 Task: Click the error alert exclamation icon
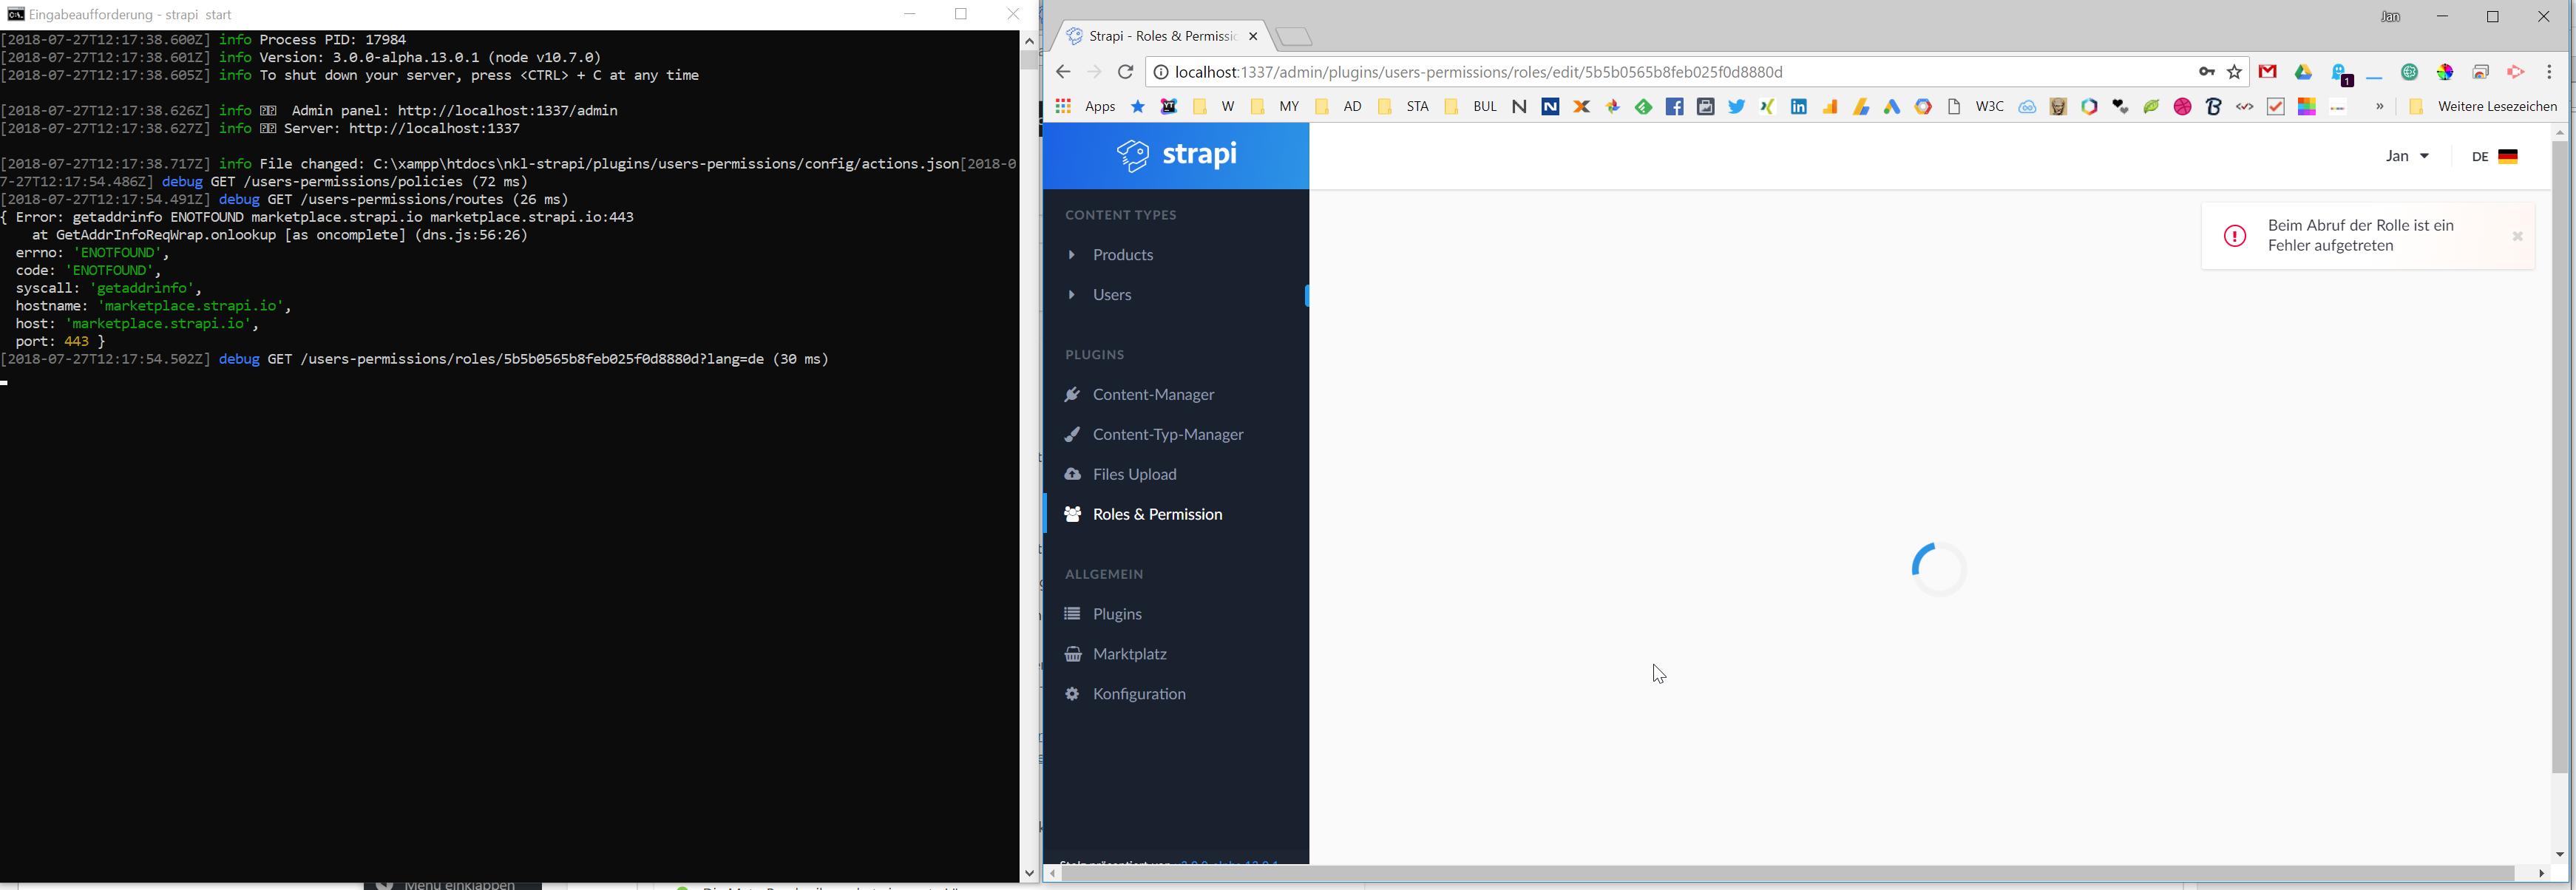[2234, 236]
